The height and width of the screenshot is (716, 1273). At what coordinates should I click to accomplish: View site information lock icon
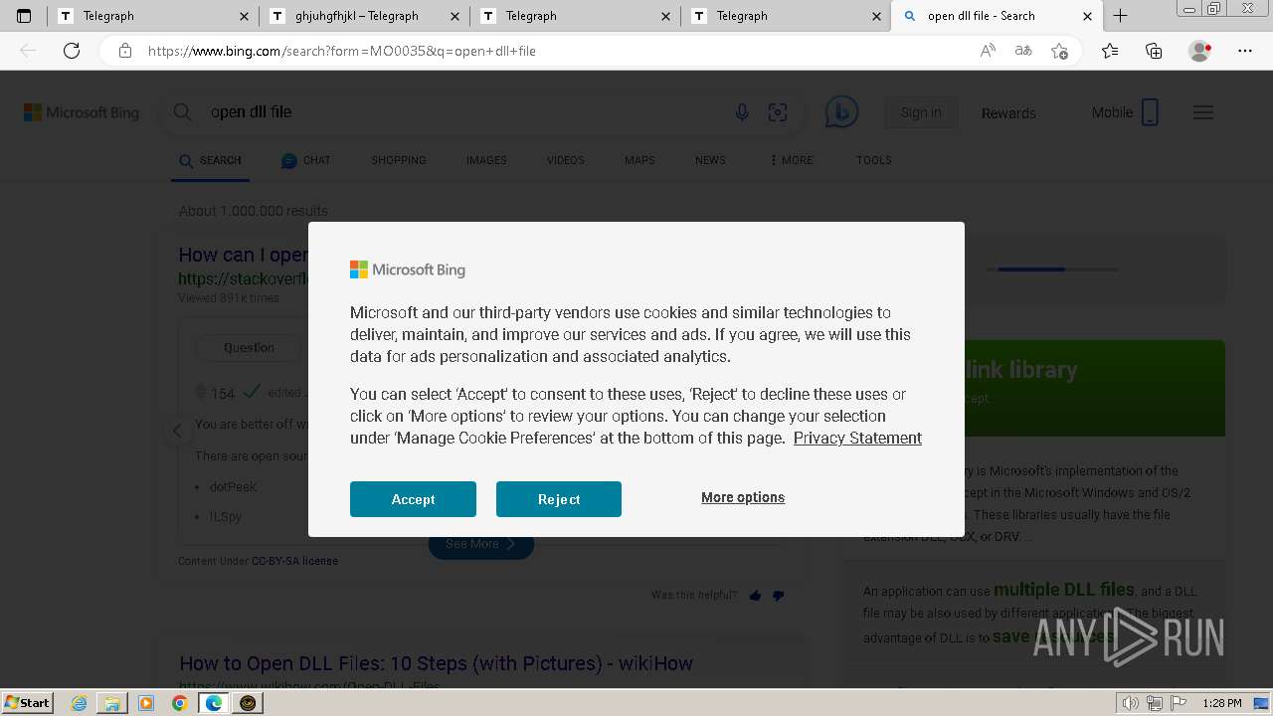[x=124, y=51]
